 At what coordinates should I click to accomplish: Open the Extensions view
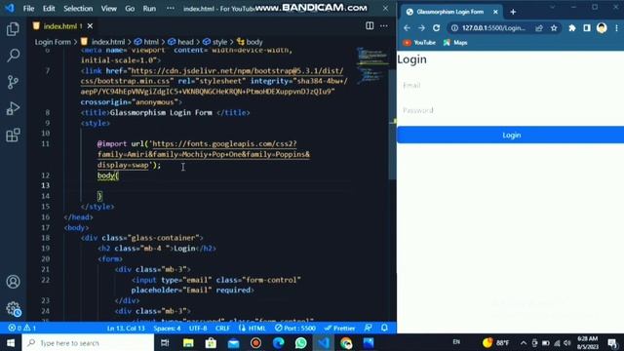(x=13, y=135)
